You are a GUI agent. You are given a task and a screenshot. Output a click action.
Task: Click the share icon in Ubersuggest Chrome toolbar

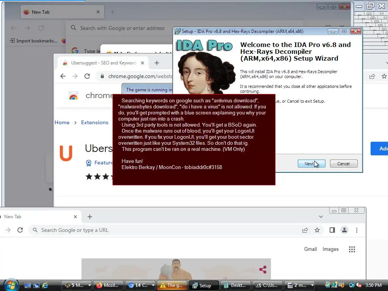click(372, 76)
